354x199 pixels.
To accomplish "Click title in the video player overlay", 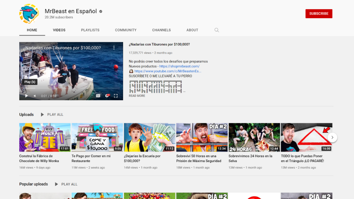I will [62, 48].
